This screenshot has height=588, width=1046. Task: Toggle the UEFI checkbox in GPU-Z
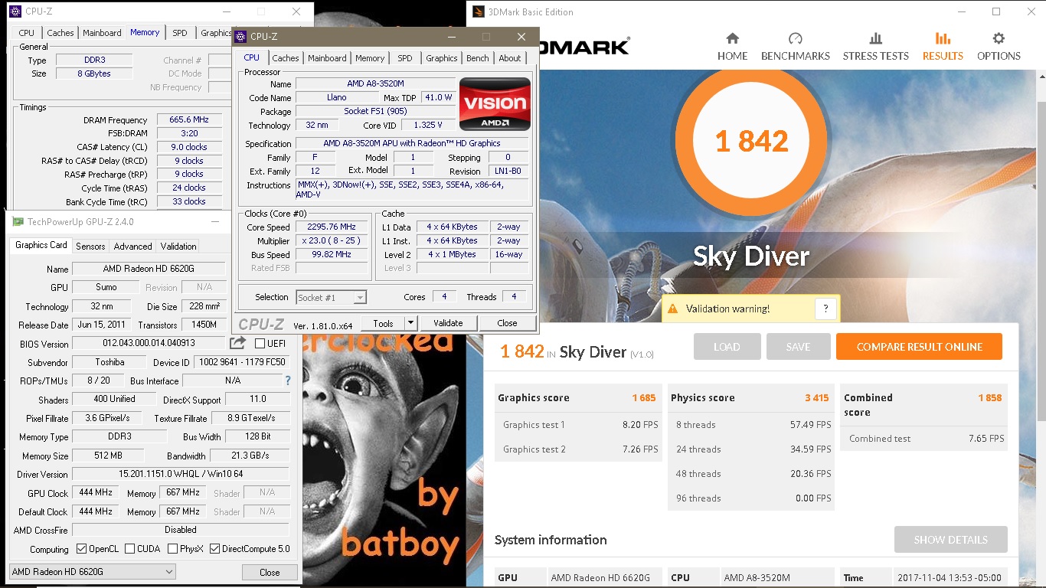tap(260, 344)
